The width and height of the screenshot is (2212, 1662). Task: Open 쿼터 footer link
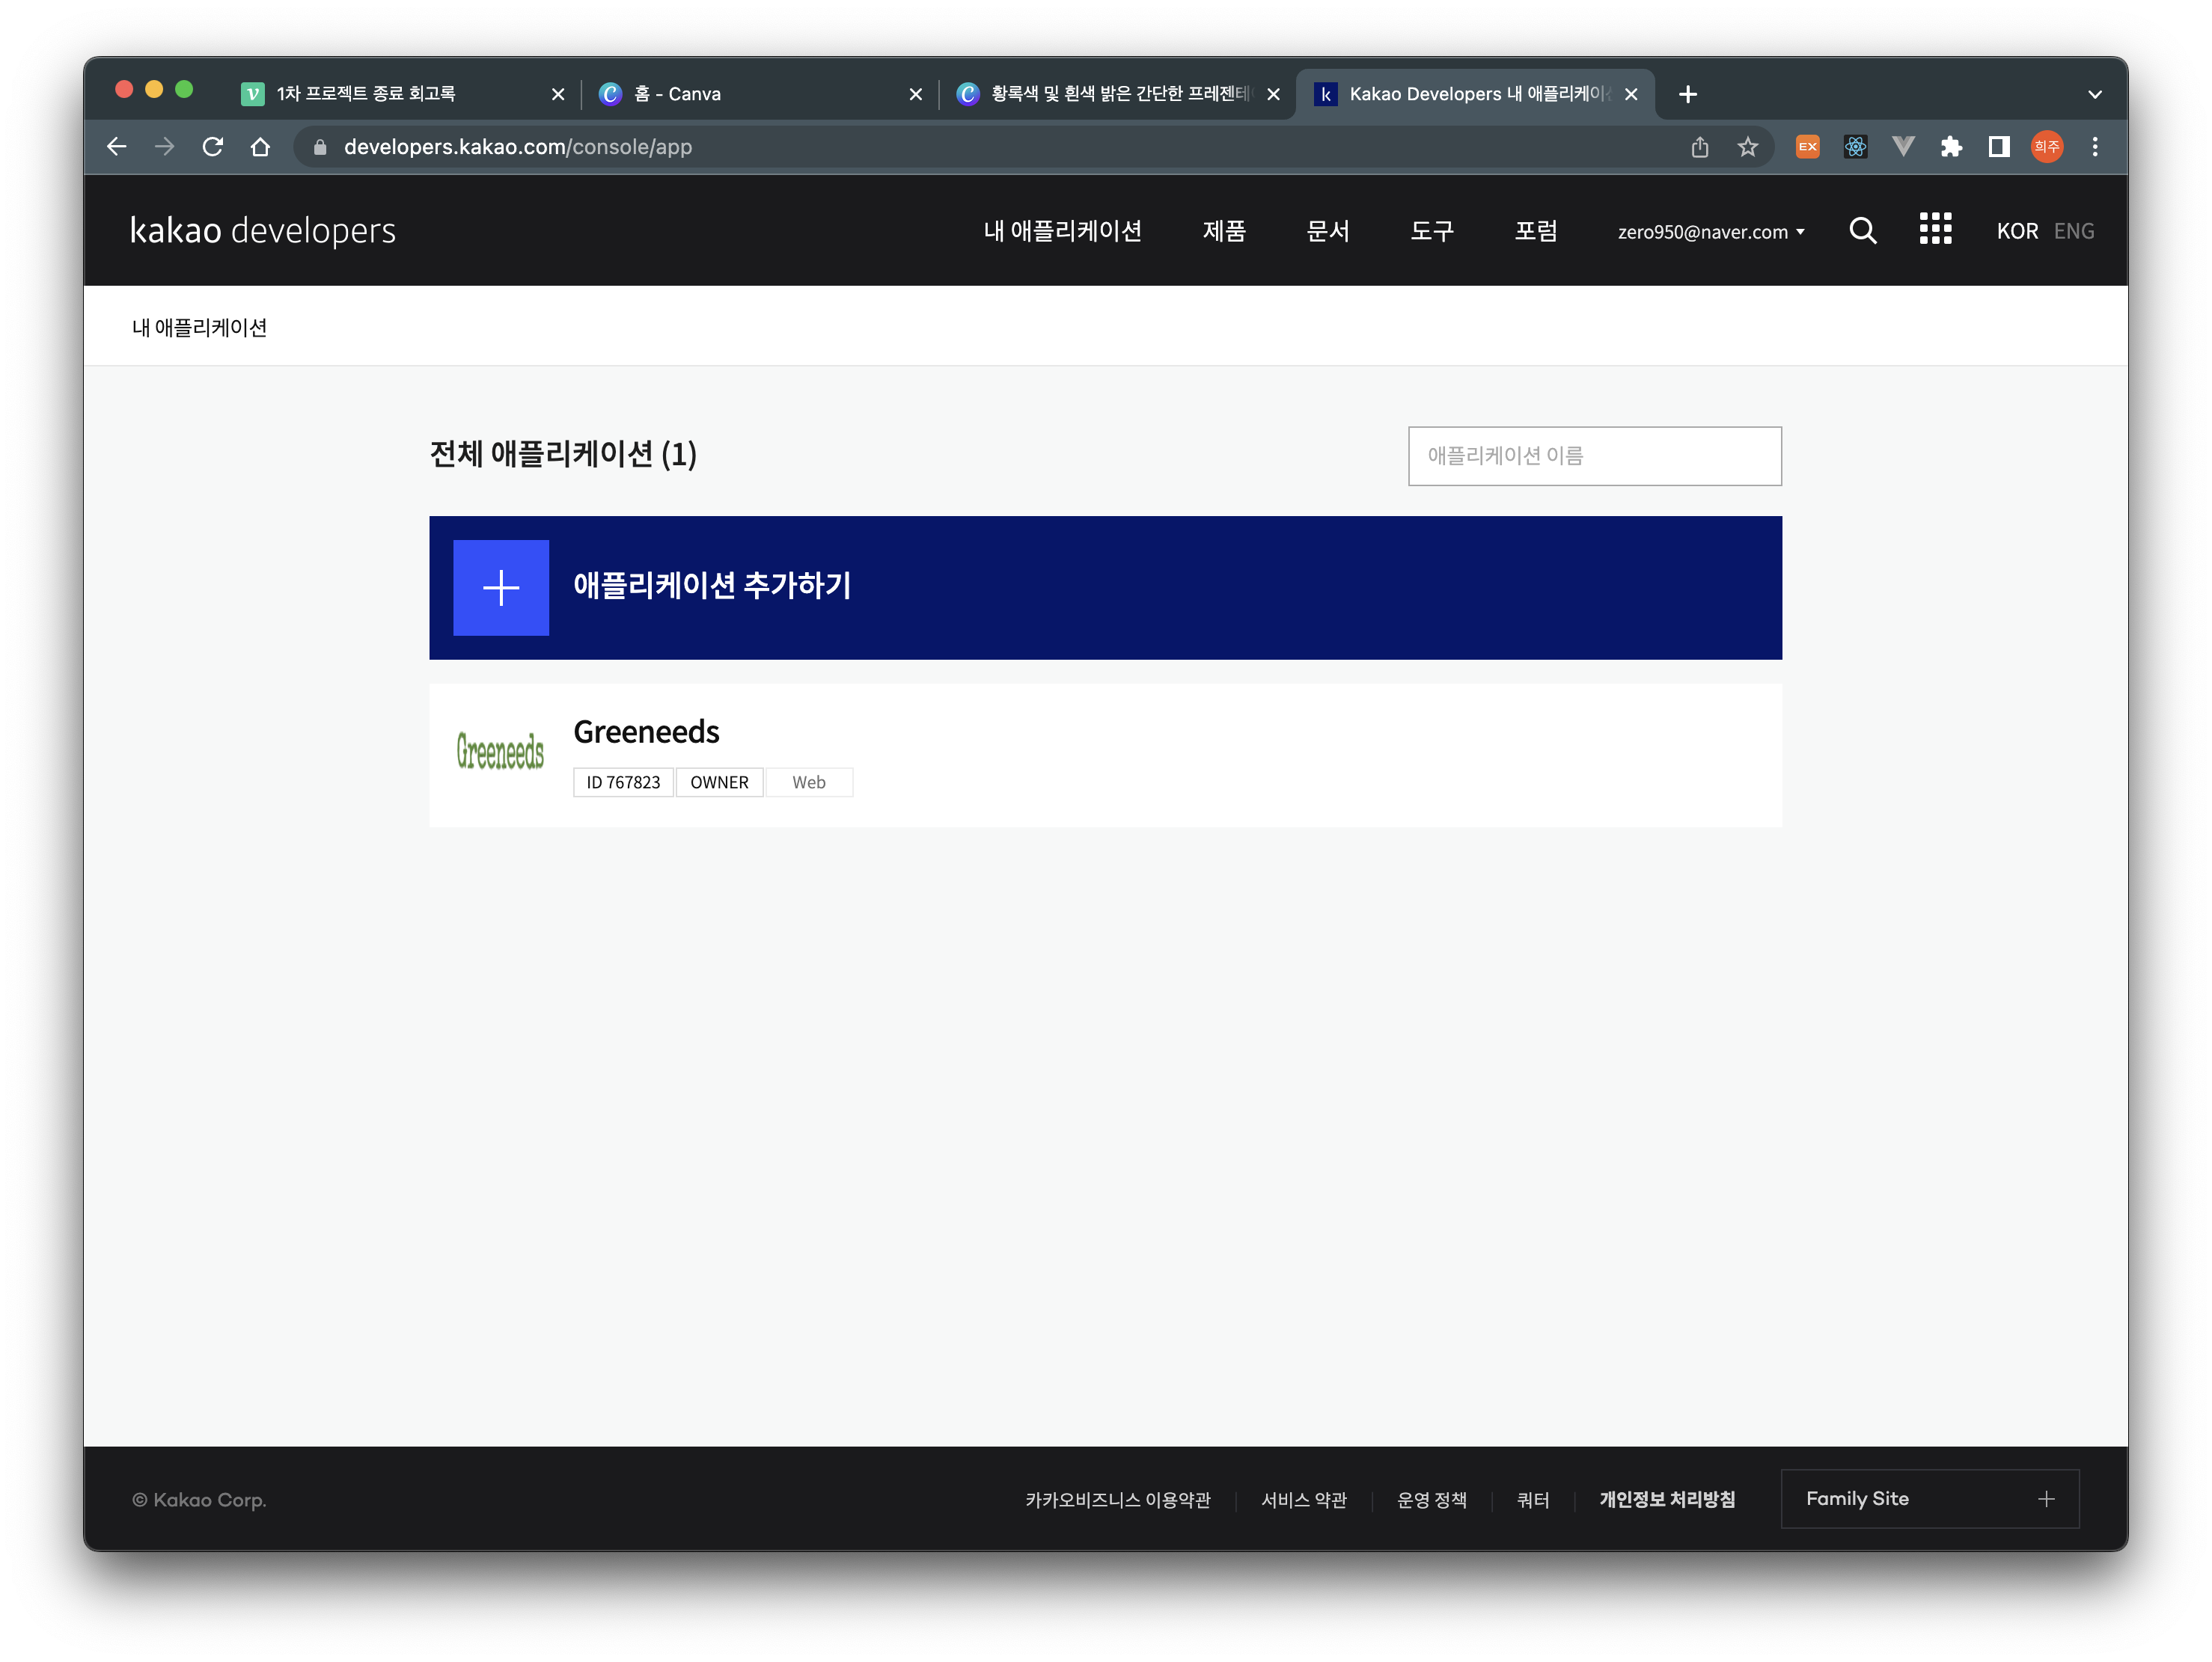pos(1533,1499)
